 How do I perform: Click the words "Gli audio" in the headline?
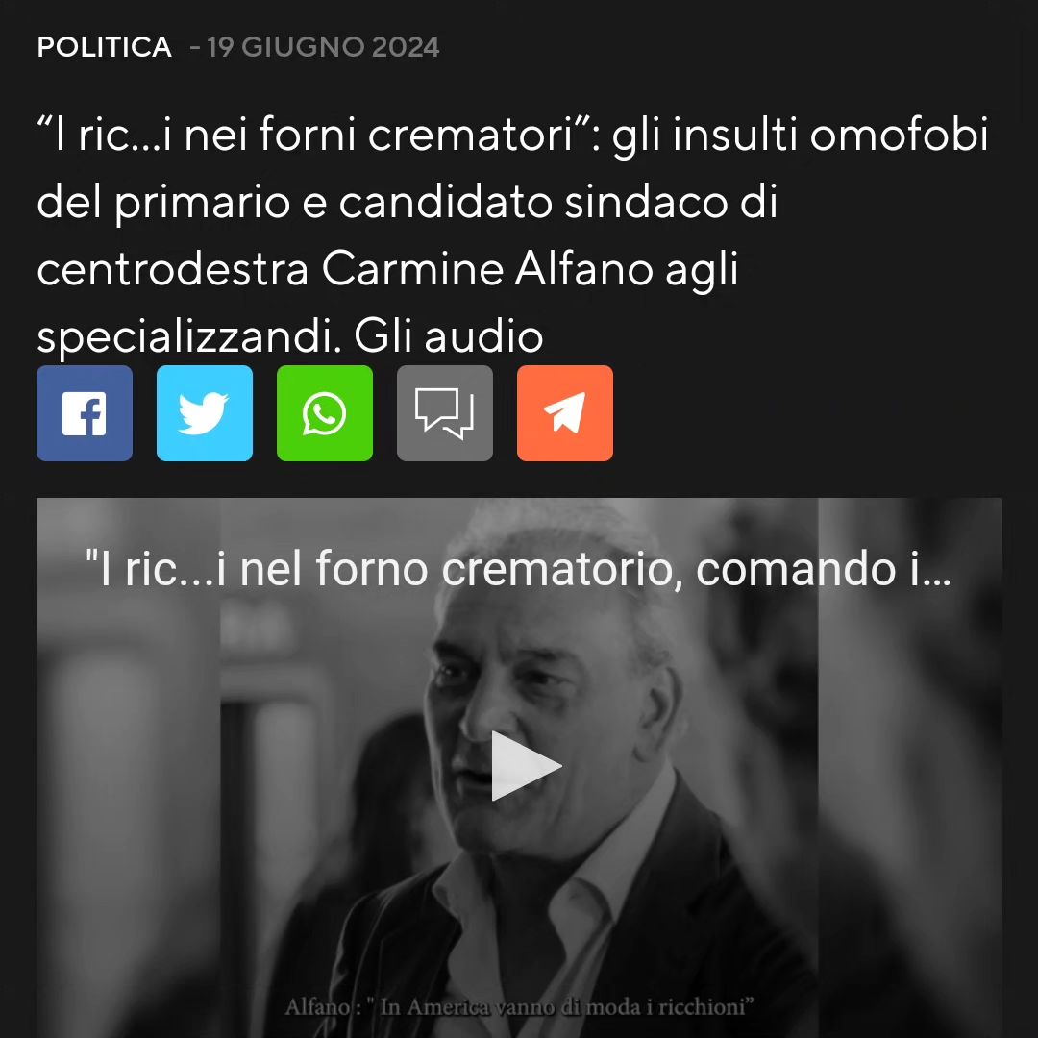click(449, 336)
